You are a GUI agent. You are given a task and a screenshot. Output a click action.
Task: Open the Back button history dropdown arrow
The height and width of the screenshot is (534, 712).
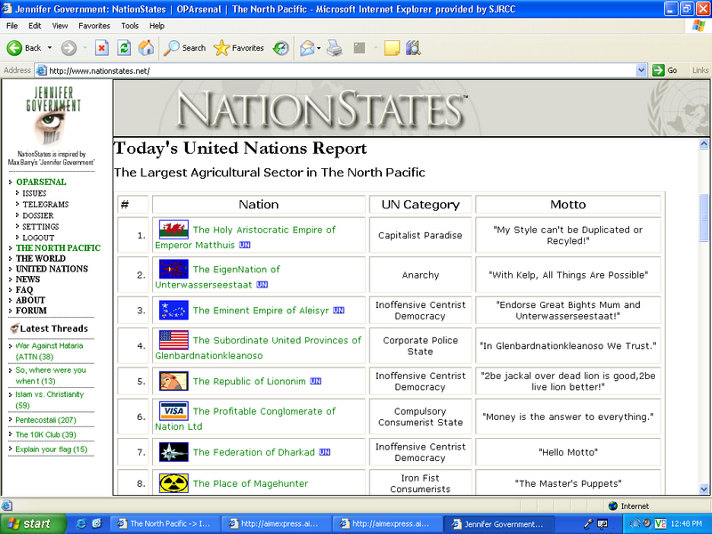(x=50, y=48)
